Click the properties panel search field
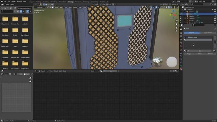 (198, 25)
